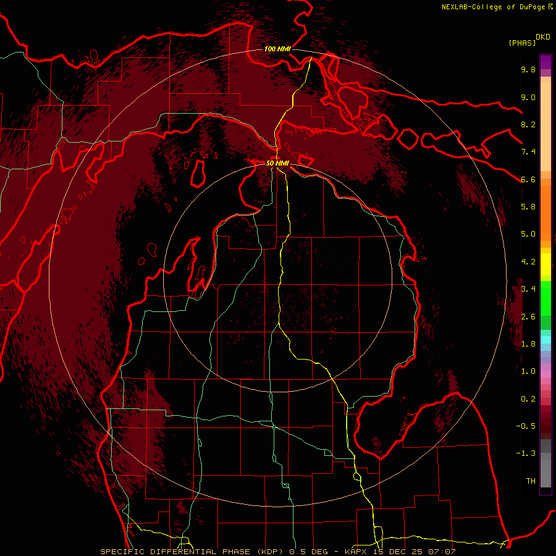Select the 7.4 scale label

click(x=528, y=152)
